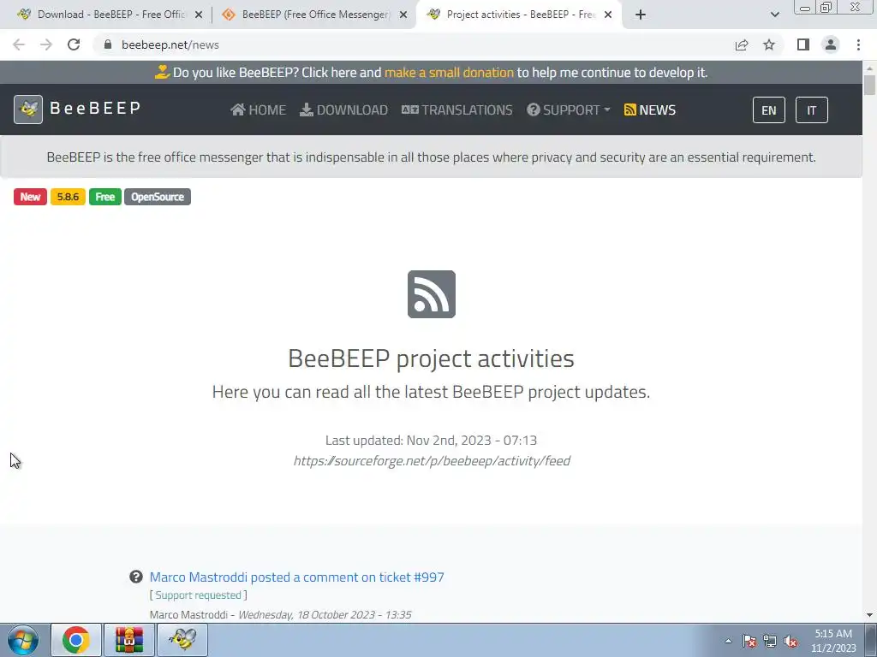Open WinRAR from the taskbar
Screen dimensions: 877x657
[129, 640]
